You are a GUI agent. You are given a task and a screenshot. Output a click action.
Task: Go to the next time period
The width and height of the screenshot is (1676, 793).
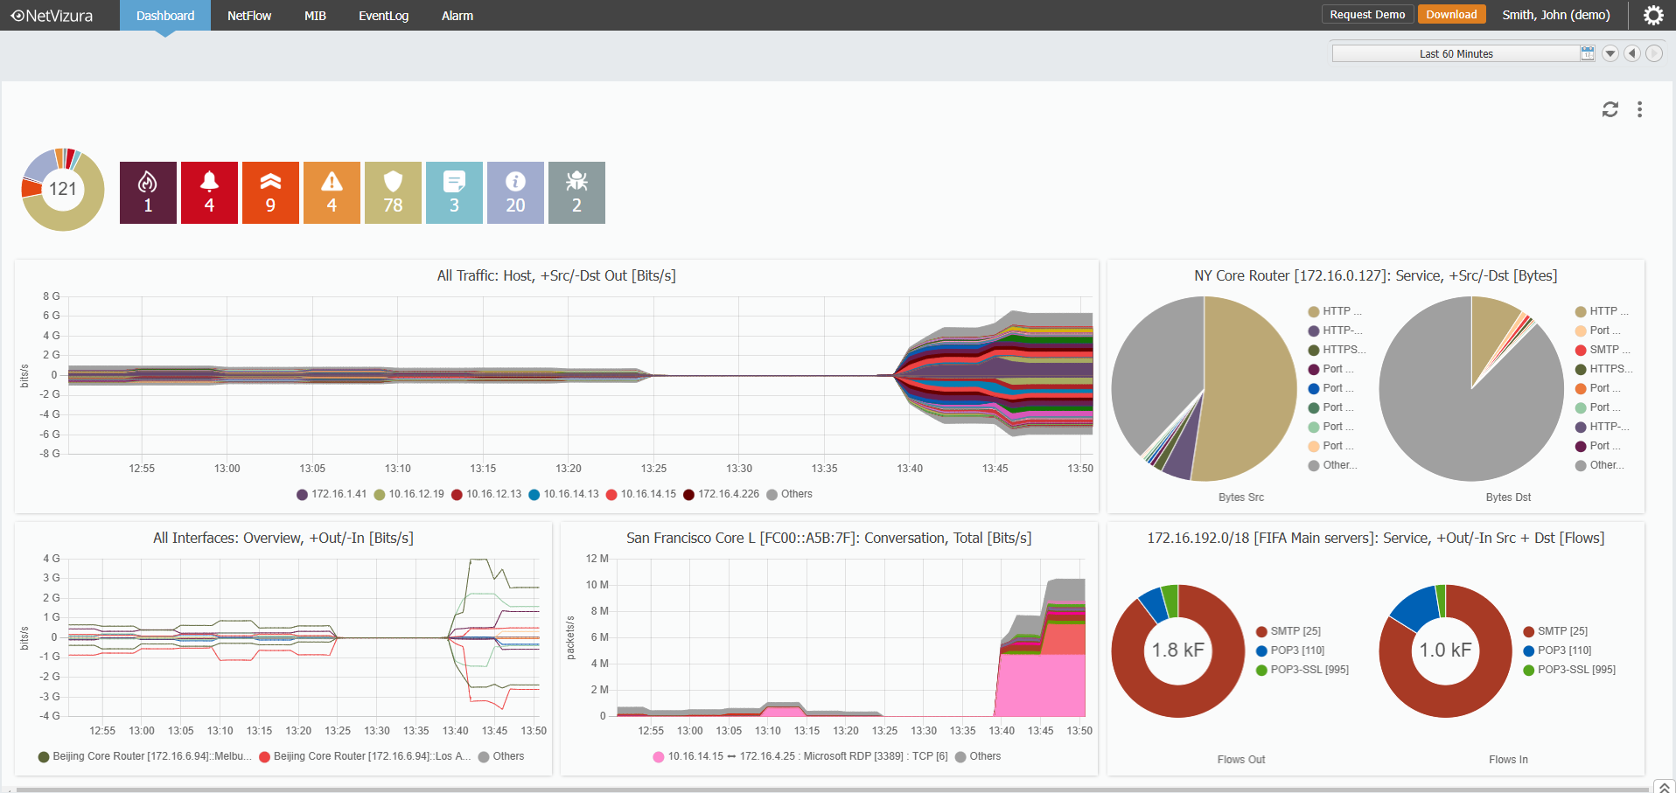(1653, 53)
